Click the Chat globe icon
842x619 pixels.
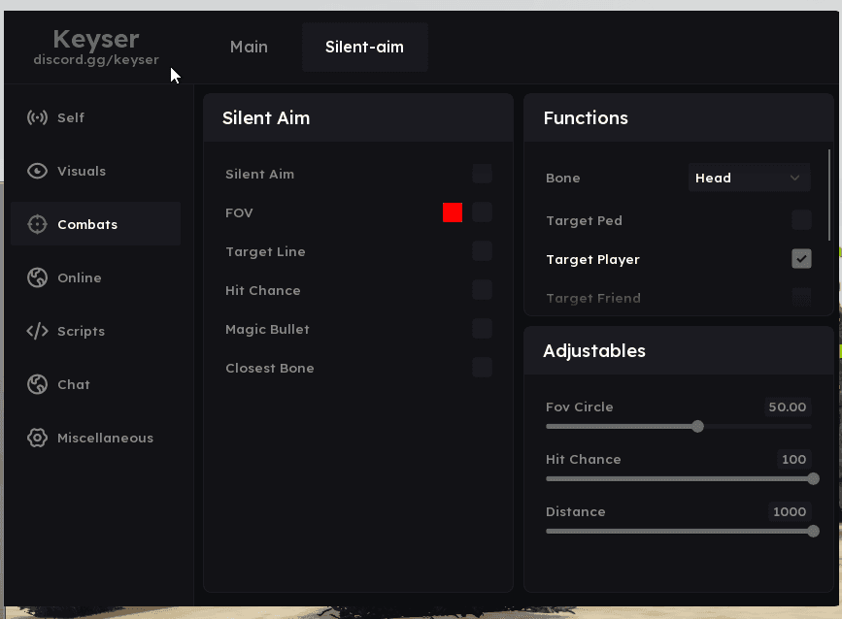(x=37, y=384)
